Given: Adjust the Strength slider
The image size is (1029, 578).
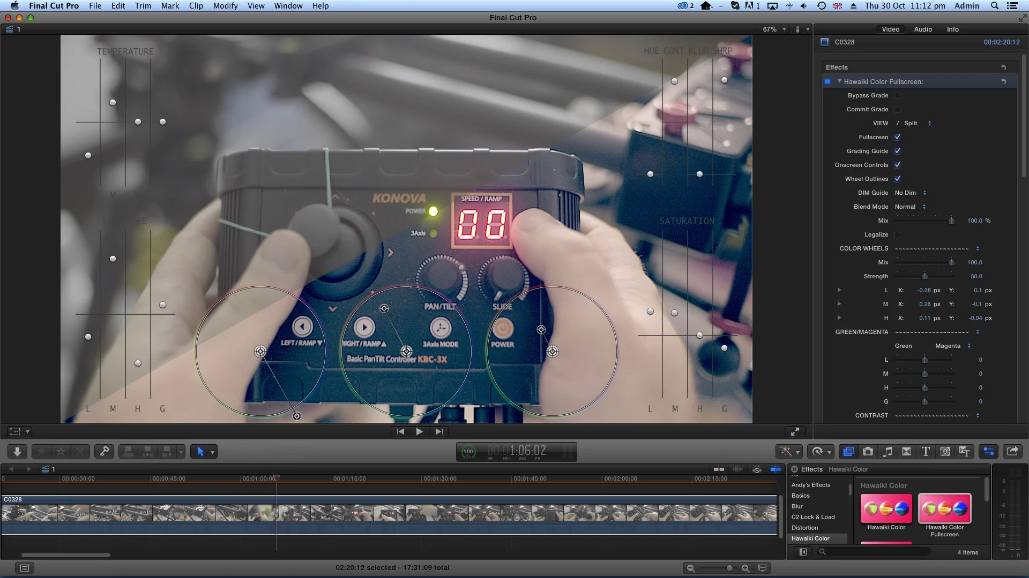Looking at the screenshot, I should (x=924, y=277).
